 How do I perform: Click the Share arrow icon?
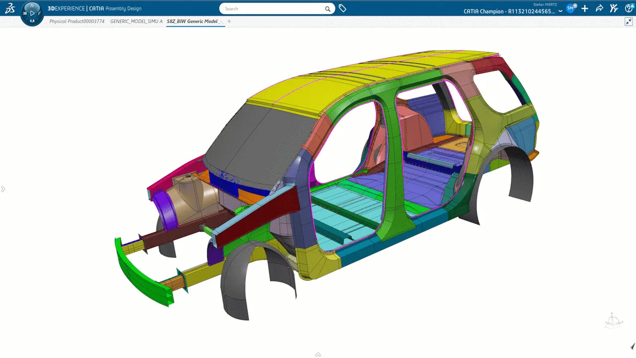pyautogui.click(x=599, y=8)
